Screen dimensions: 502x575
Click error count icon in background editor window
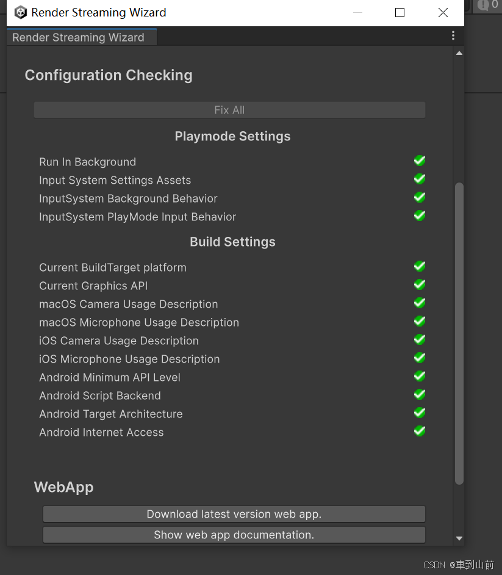(483, 5)
